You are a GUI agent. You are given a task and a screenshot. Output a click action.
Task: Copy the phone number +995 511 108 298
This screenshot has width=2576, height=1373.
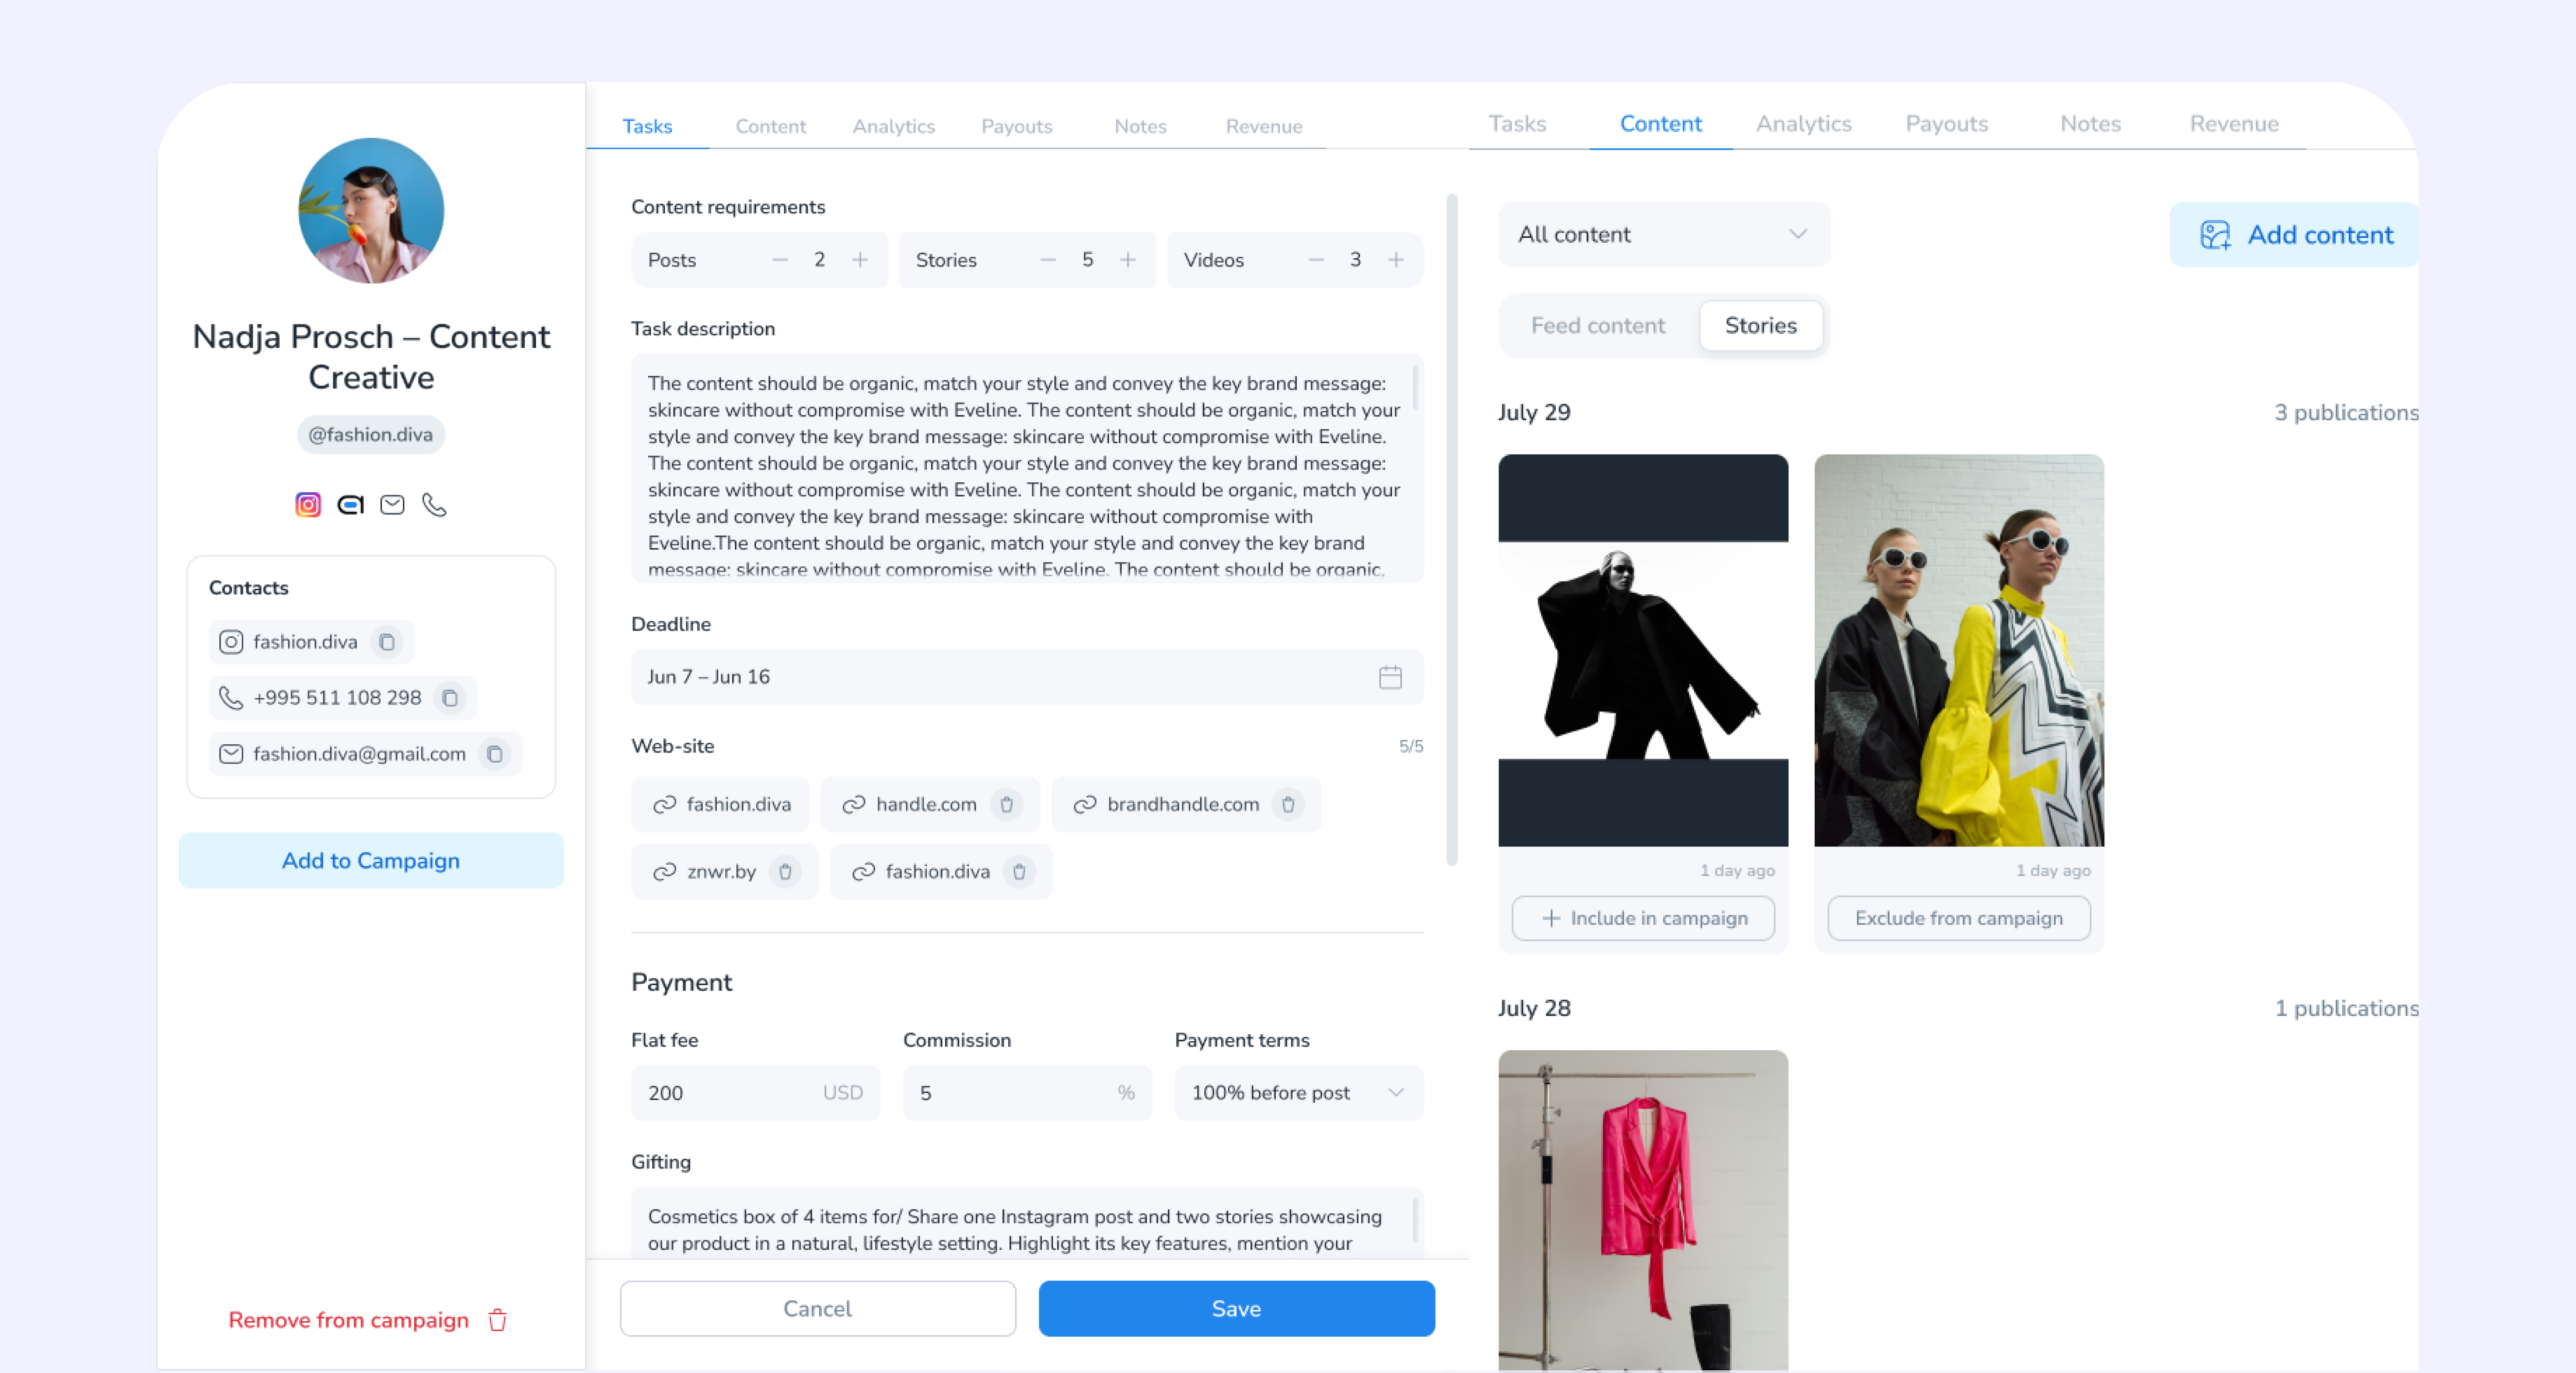click(x=450, y=697)
